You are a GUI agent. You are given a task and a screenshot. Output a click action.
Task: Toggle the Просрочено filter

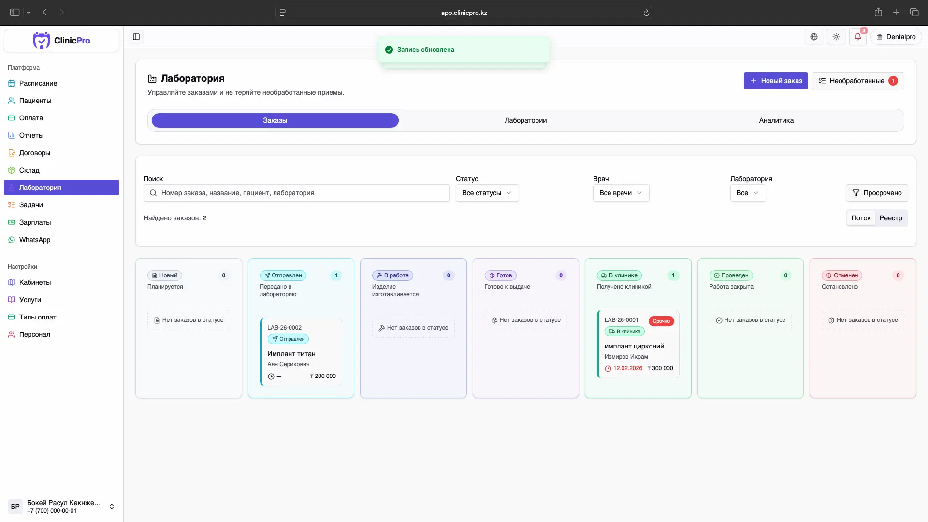877,193
